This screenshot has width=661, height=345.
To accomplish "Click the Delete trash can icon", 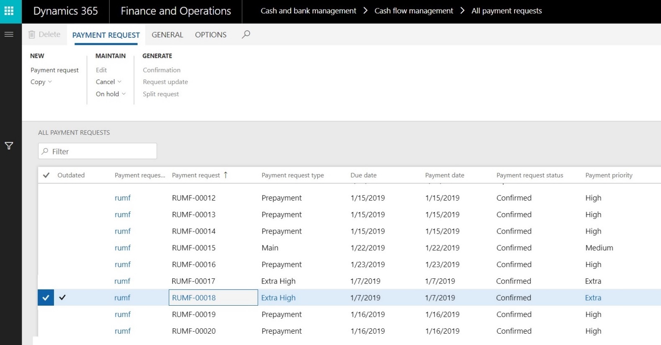I will click(x=32, y=35).
